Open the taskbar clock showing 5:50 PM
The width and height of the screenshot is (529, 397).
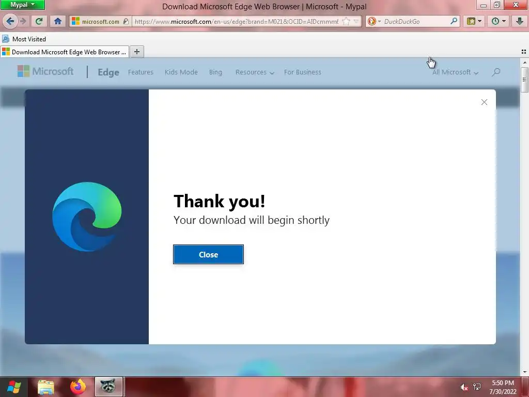(503, 387)
